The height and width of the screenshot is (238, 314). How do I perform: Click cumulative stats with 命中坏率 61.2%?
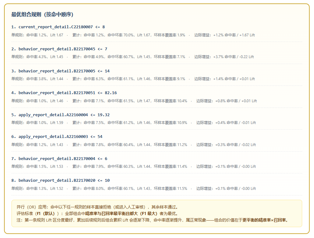click(130, 123)
